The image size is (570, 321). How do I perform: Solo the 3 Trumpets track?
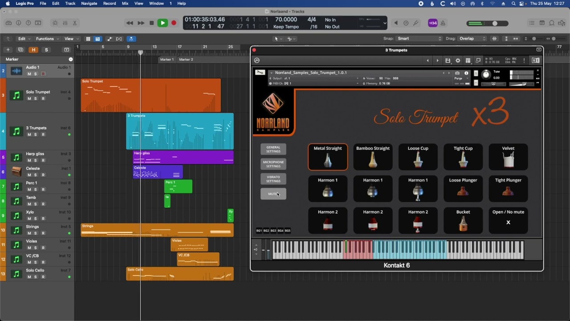pos(36,135)
